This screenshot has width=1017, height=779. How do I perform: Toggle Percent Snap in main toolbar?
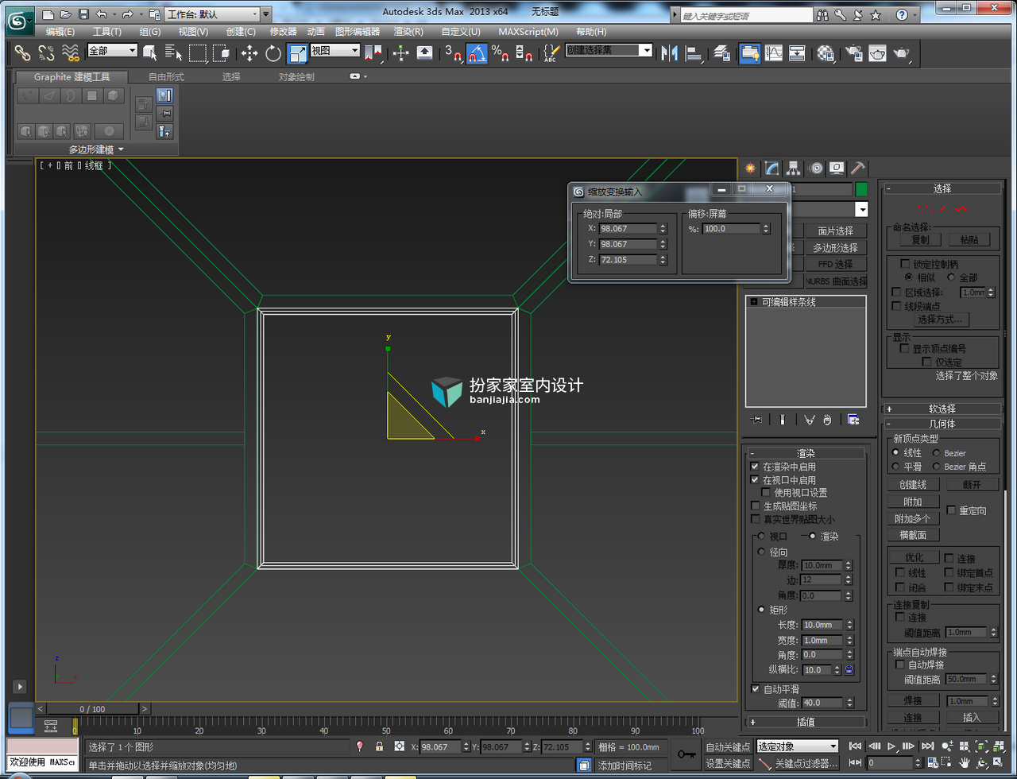coord(501,53)
